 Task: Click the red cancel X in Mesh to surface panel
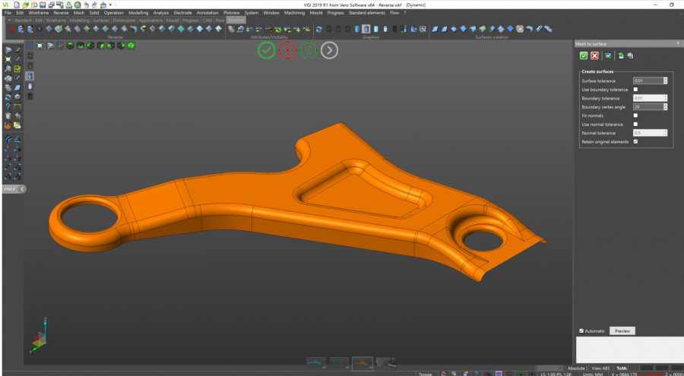tap(594, 55)
